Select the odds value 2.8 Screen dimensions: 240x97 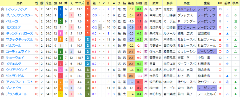(x=79, y=94)
